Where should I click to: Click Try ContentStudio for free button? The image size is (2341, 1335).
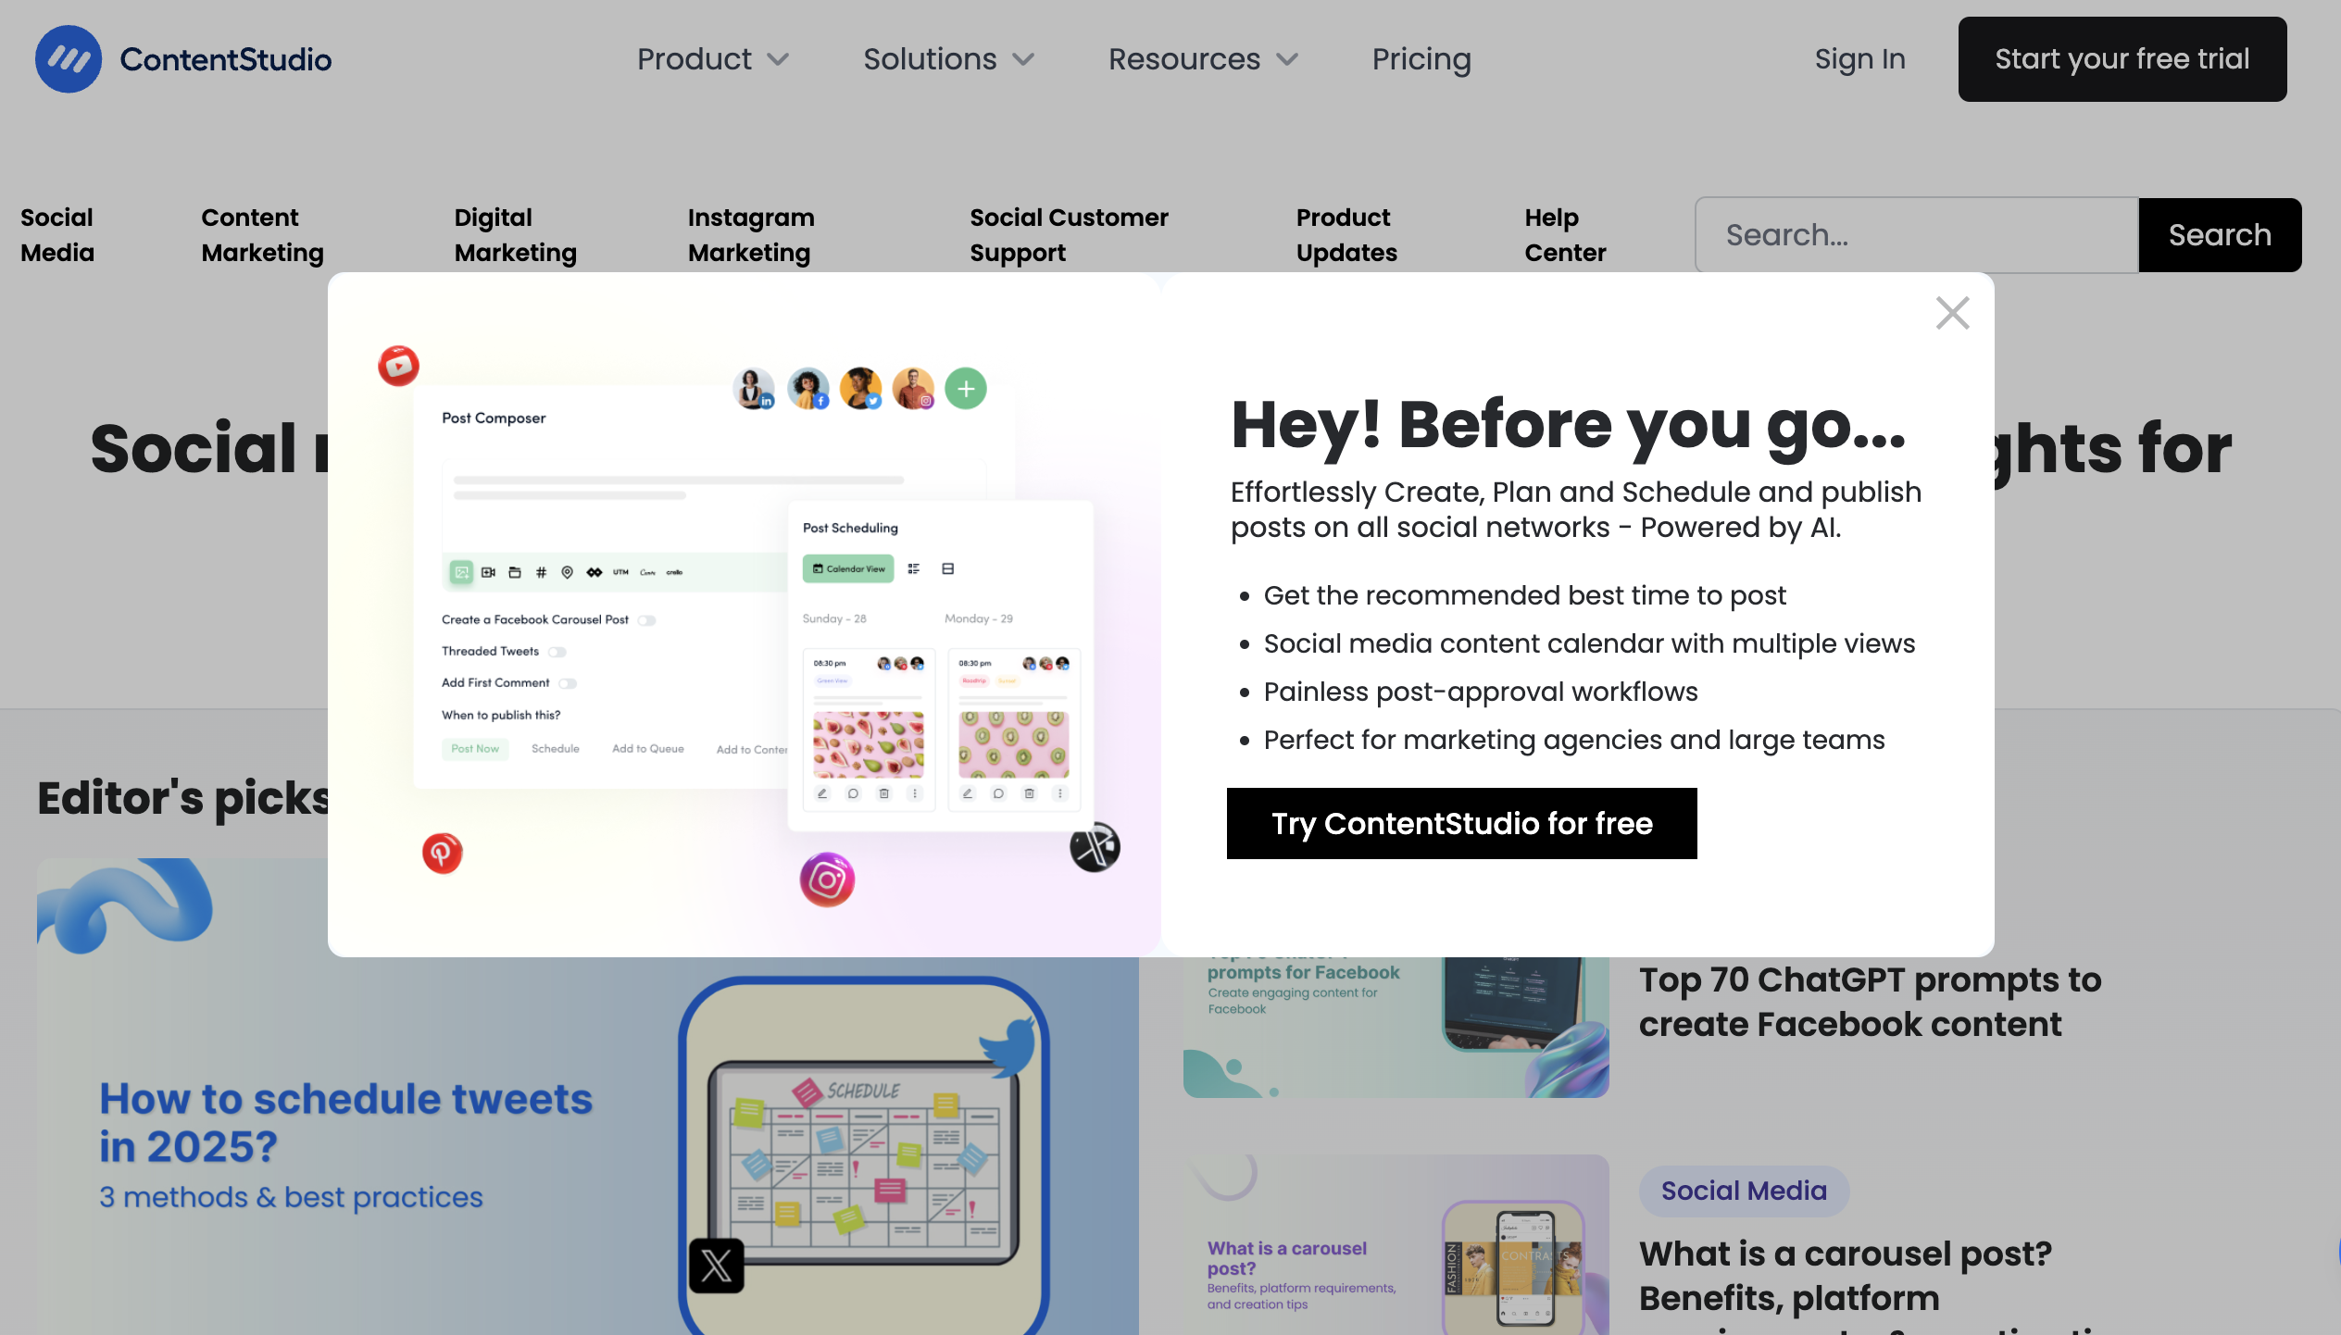1461,822
